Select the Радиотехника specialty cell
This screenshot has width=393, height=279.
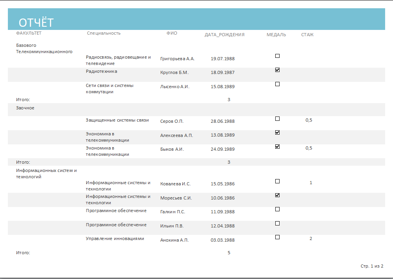[102, 71]
